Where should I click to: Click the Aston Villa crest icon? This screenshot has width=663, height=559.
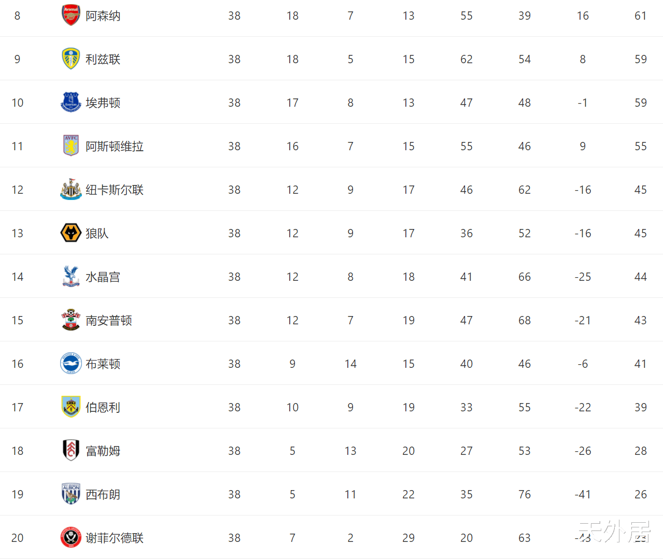pos(71,146)
